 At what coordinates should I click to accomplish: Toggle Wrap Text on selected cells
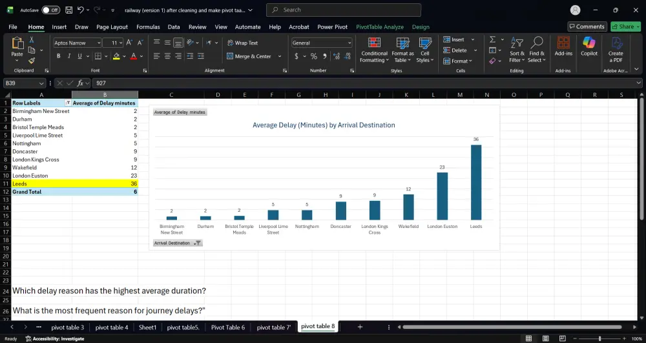242,43
